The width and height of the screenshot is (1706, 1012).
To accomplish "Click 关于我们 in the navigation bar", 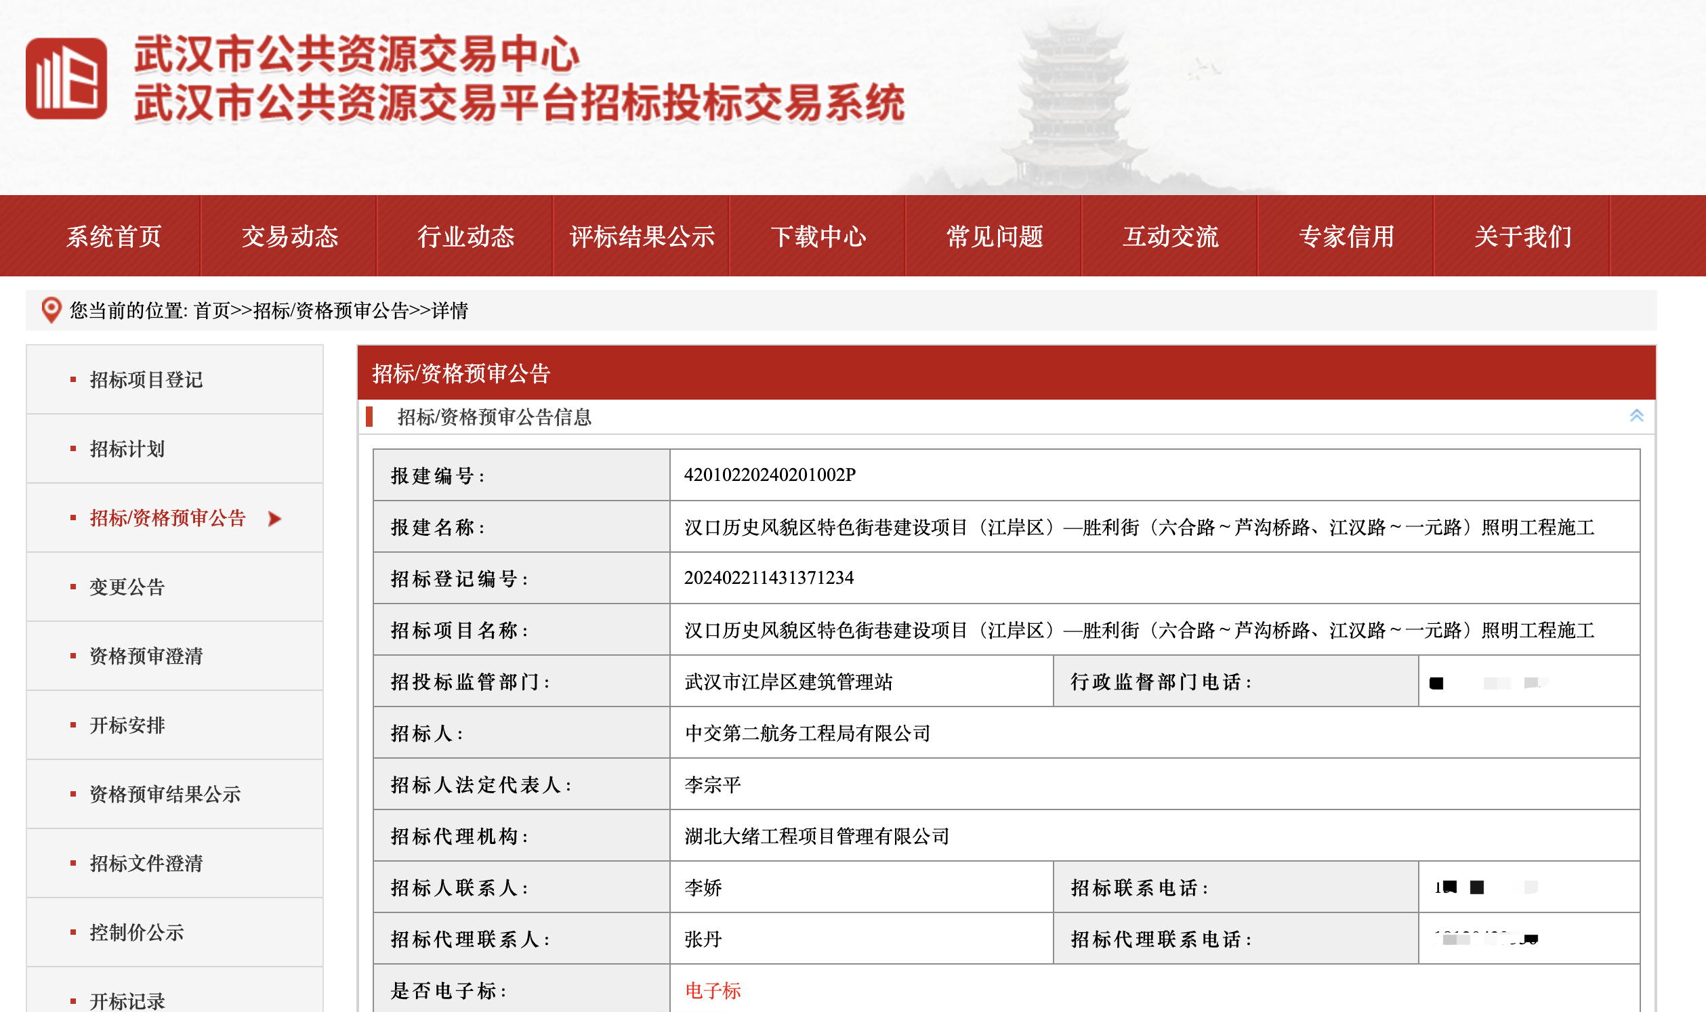I will [x=1522, y=236].
